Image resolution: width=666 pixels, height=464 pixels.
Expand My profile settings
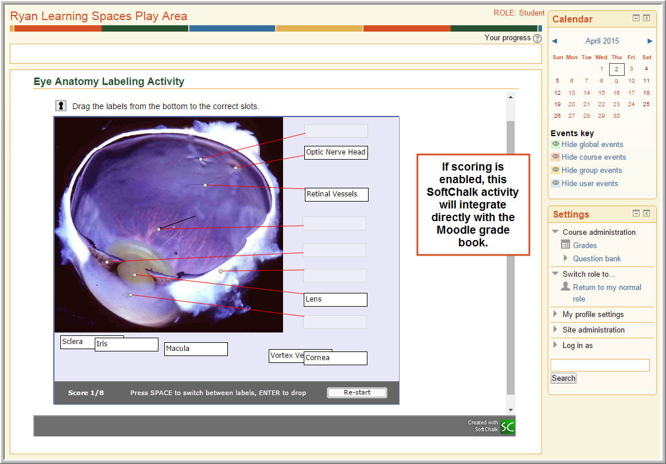click(555, 314)
